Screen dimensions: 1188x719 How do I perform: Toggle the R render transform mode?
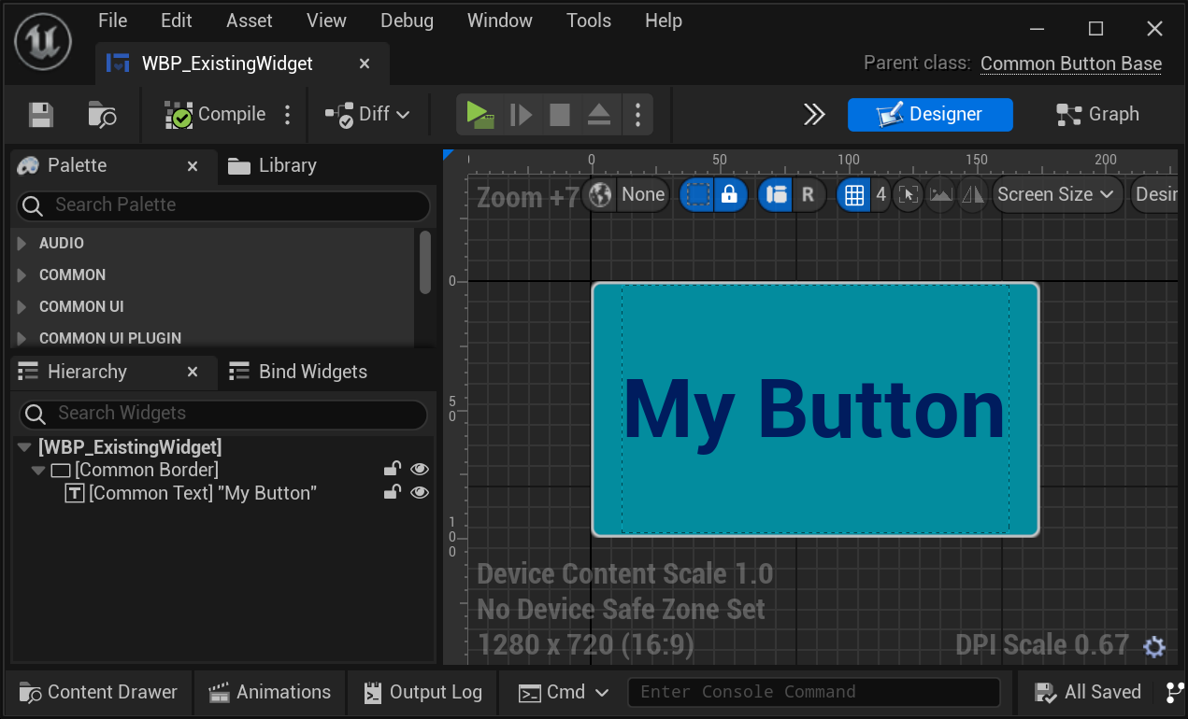[x=809, y=195]
